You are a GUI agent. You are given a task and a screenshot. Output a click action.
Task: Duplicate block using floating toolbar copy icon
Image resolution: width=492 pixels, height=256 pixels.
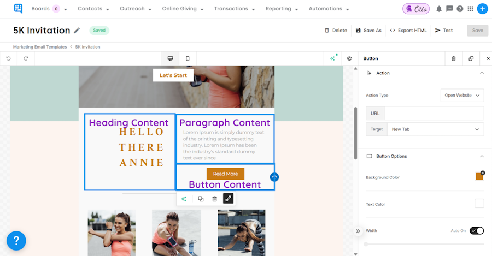201,199
